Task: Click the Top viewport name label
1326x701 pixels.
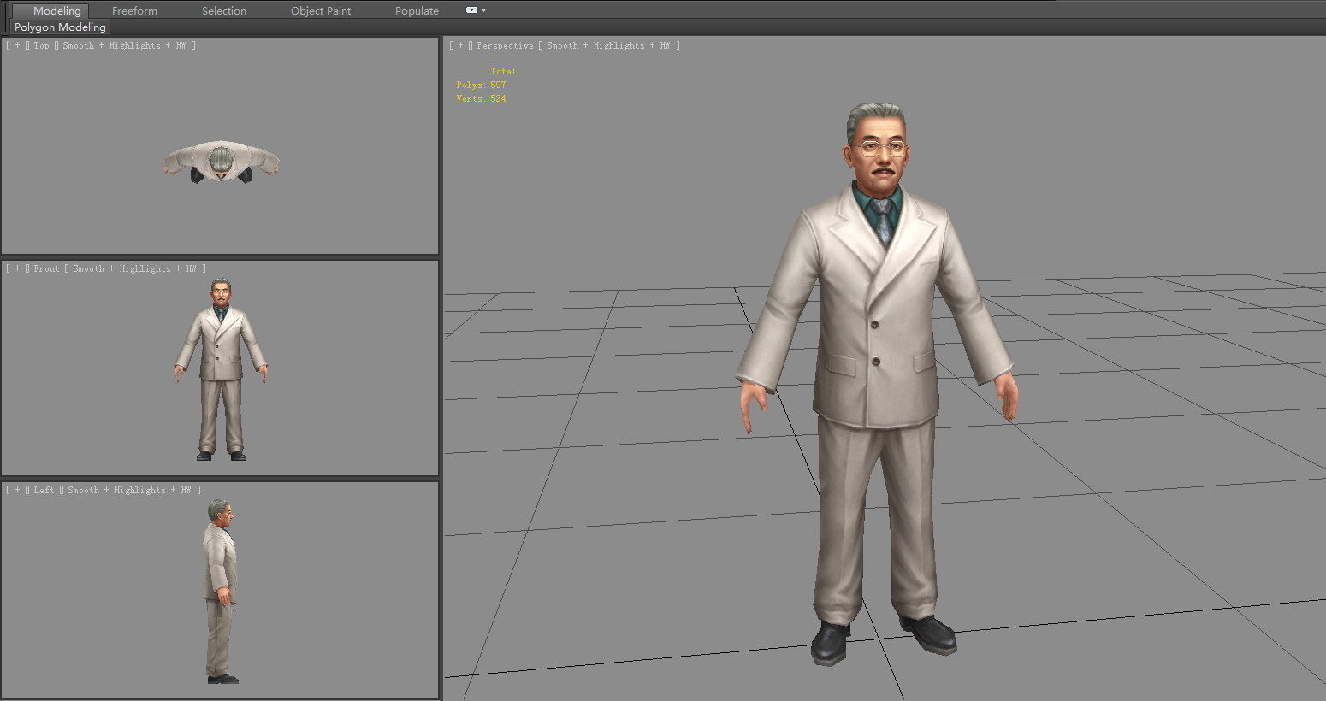Action: point(41,45)
